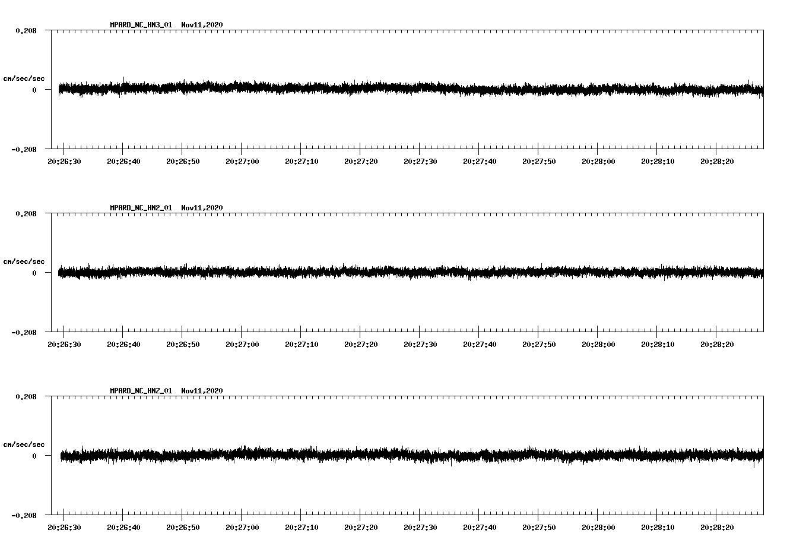Click the 20:27:00 timestamp on the bottom axis
Screen dimensions: 806x549
click(243, 526)
